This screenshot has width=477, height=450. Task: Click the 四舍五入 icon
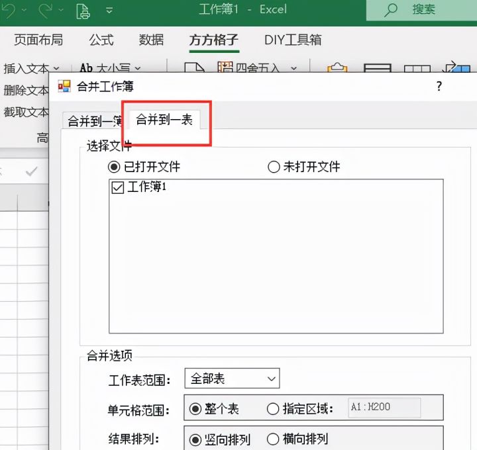(x=225, y=67)
